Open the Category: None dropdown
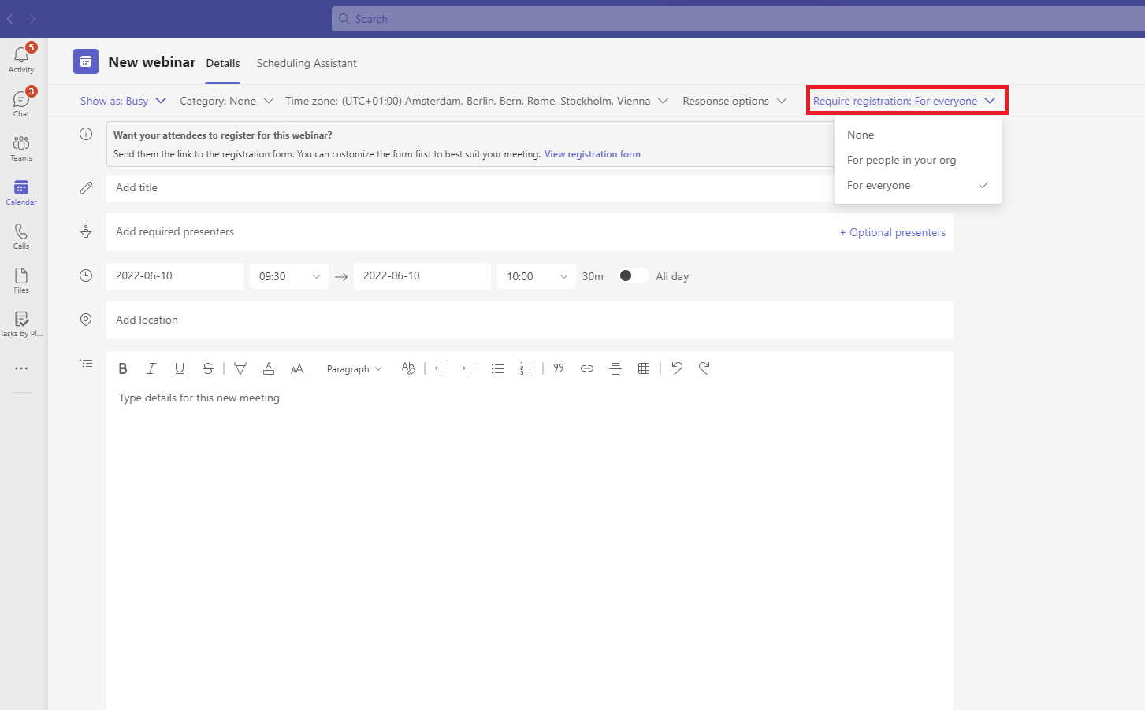The image size is (1145, 710). tap(227, 101)
